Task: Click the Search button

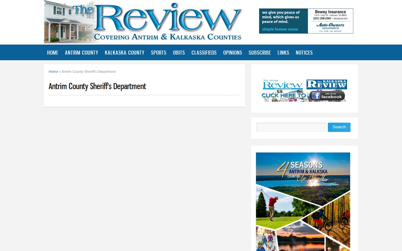Action: 339,127
